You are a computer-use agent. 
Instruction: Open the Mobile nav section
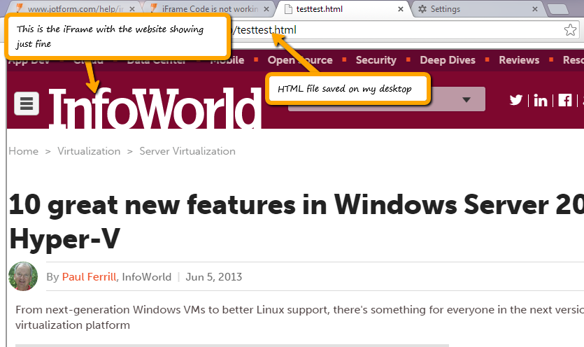coord(227,60)
